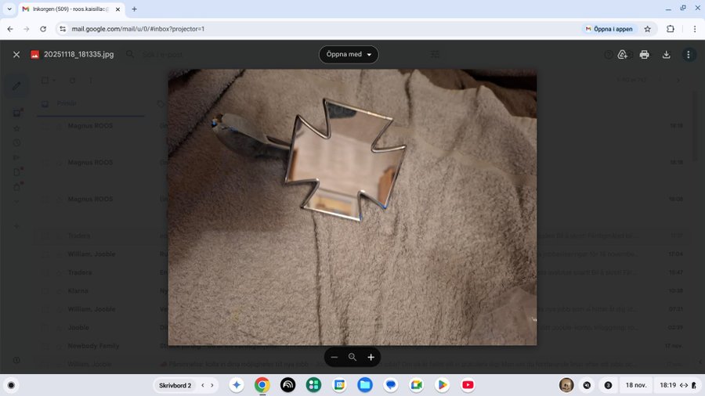The height and width of the screenshot is (396, 705).
Task: Click the cross-shaped mirror photo preview
Action: pos(352,207)
